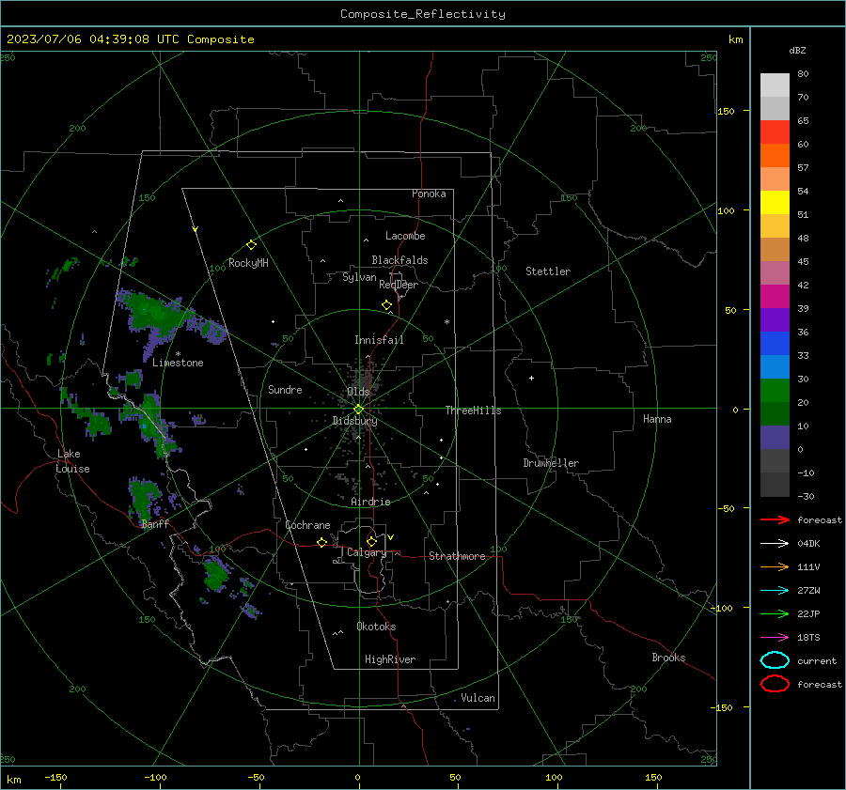Click the yellow diamond marker beside RockyMH
Image resolution: width=846 pixels, height=790 pixels.
[x=251, y=245]
